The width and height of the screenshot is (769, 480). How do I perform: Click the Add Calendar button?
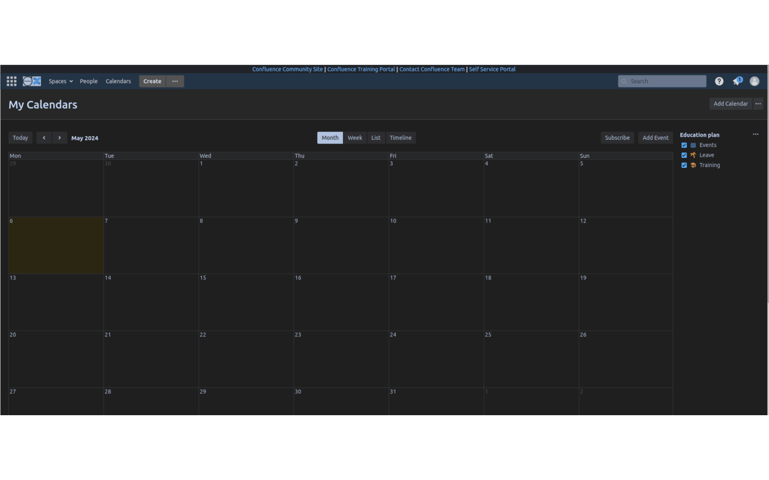731,104
